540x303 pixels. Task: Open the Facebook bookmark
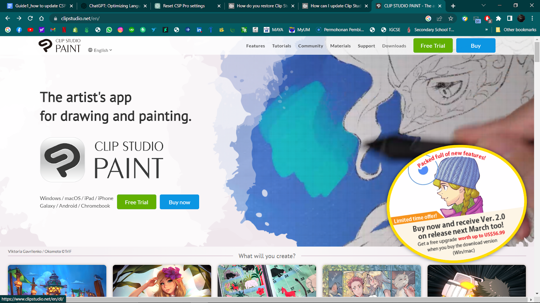[19, 30]
